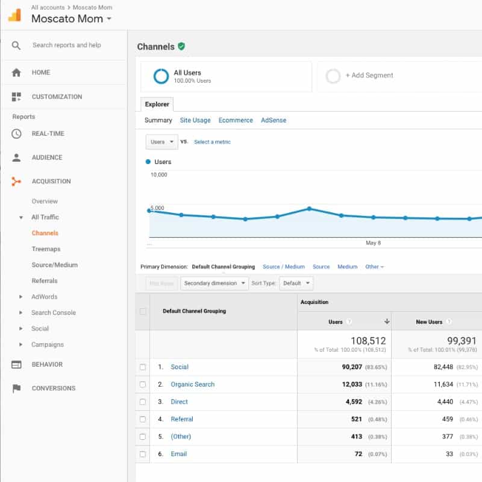Check the box for the Referral row

point(143,419)
